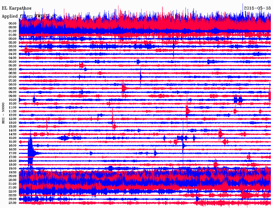The width and height of the screenshot is (273, 208).
Task: Select the 11:30 time label
Action: tap(12, 111)
